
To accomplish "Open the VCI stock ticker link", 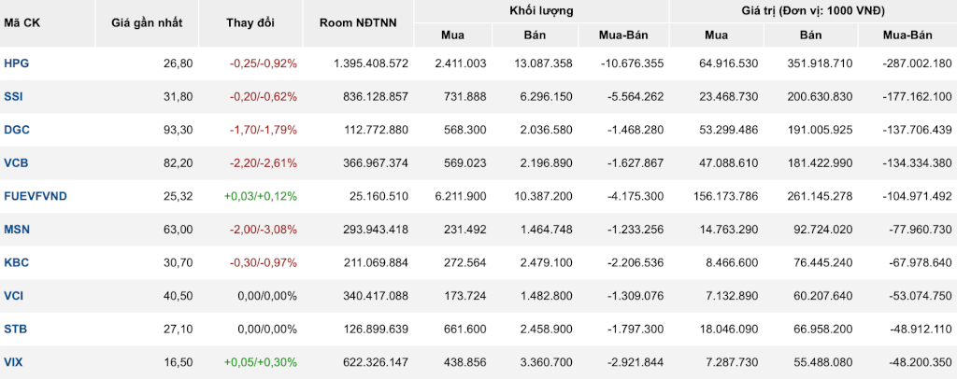I will coord(12,296).
